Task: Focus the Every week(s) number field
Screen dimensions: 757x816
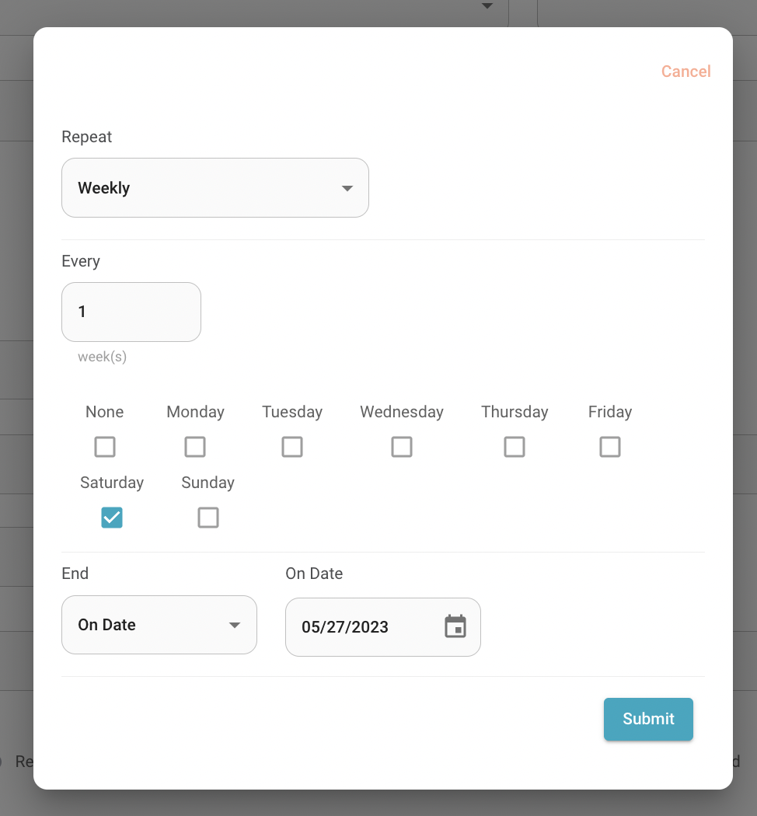Action: [x=131, y=312]
